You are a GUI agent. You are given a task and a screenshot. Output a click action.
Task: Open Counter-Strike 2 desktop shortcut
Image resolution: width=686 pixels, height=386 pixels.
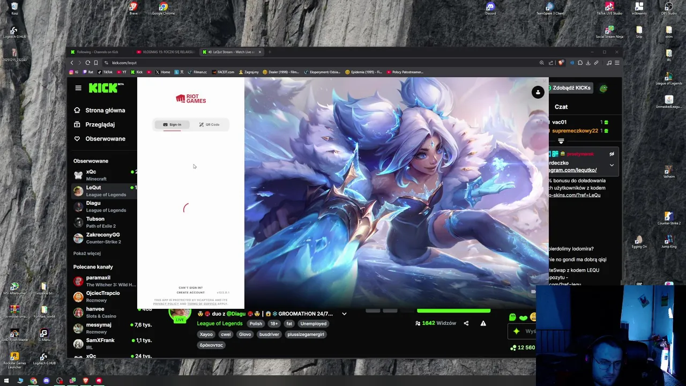pyautogui.click(x=669, y=218)
